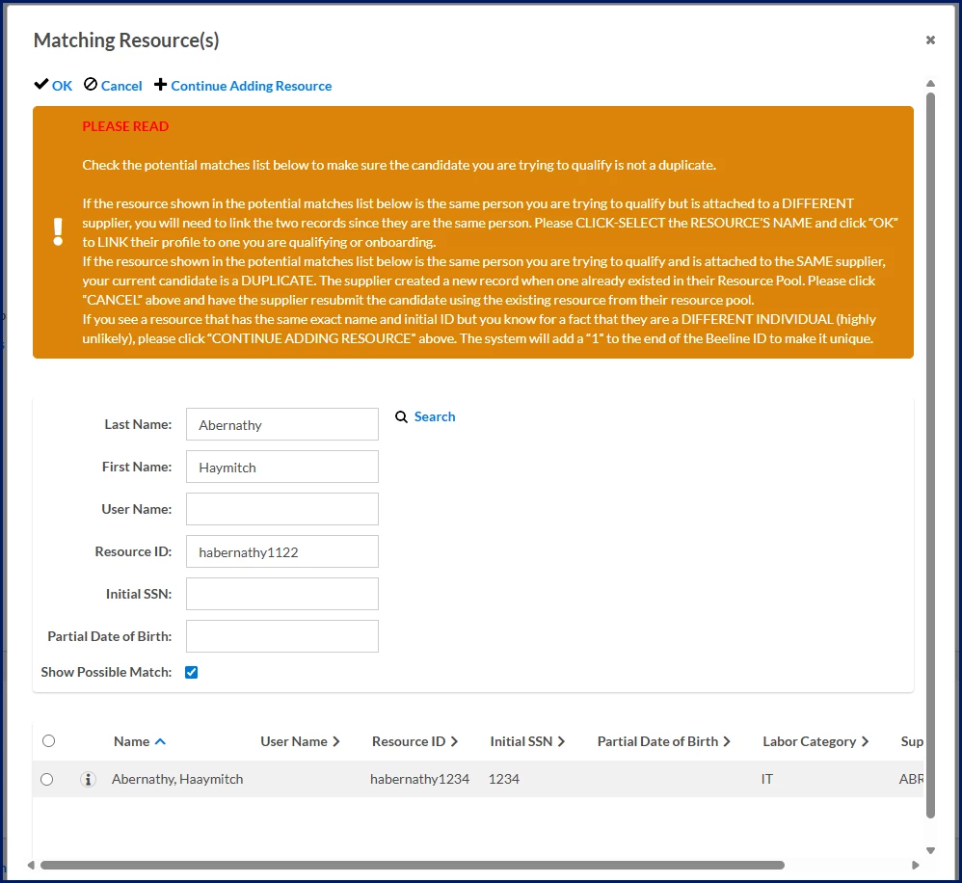
Task: Sort by Name column ascending arrow
Action: (160, 742)
